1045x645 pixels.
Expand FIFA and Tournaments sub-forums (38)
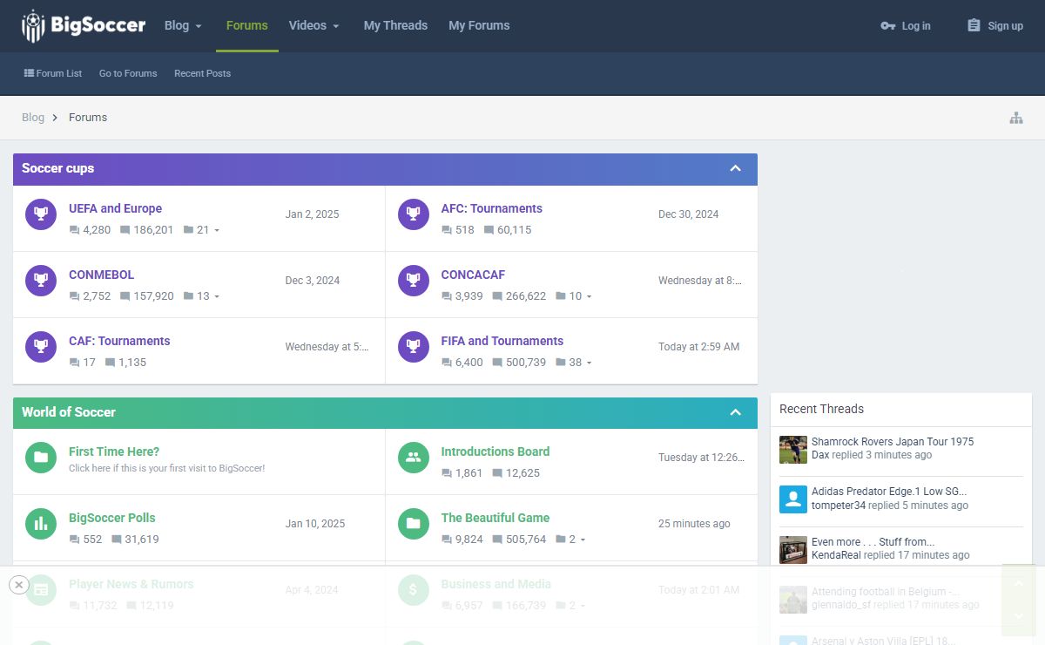pyautogui.click(x=574, y=363)
